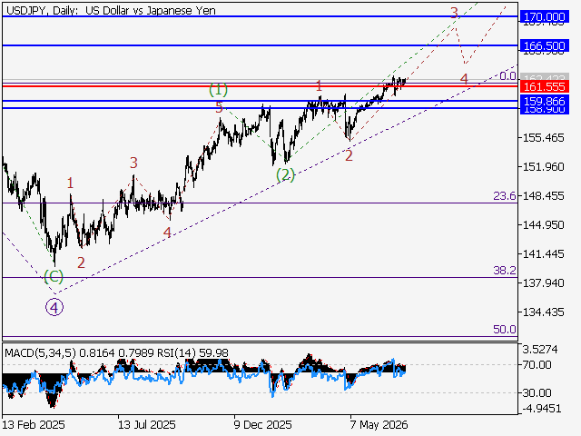Image resolution: width=581 pixels, height=436 pixels.
Task: Click the 9 Dec 2025 date marker
Action: pos(262,424)
